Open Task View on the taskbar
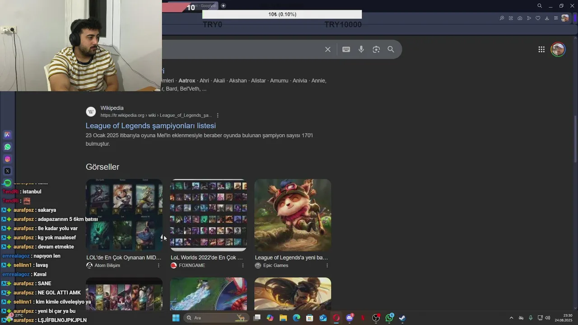The width and height of the screenshot is (578, 325). coord(257,318)
